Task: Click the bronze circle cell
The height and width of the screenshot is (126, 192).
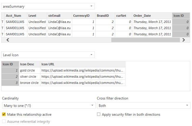Action: (x=29, y=83)
